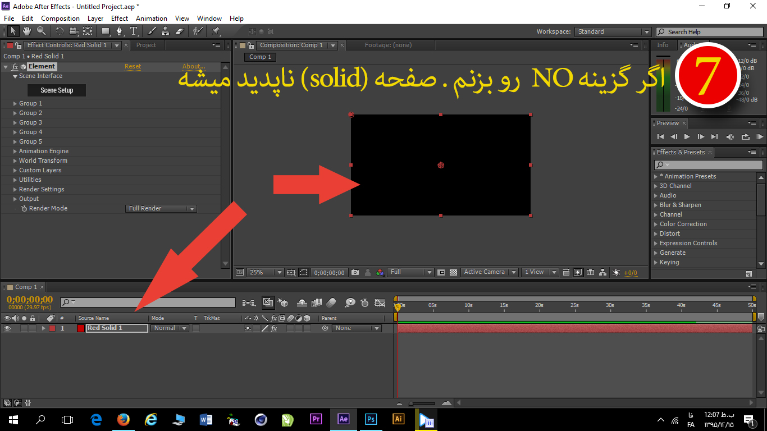Toggle the Draft 3D button in timeline
Viewport: 767px width, 431px height.
[282, 302]
